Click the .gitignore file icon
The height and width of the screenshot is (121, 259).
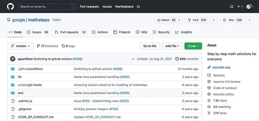13,109
